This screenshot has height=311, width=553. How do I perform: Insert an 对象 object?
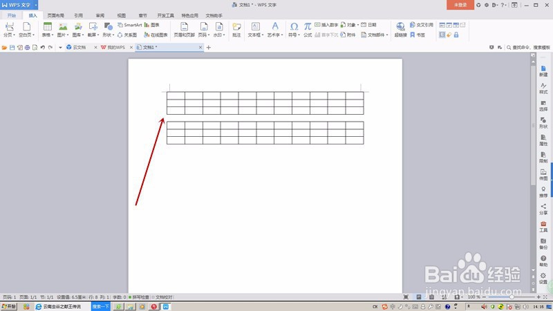click(349, 25)
